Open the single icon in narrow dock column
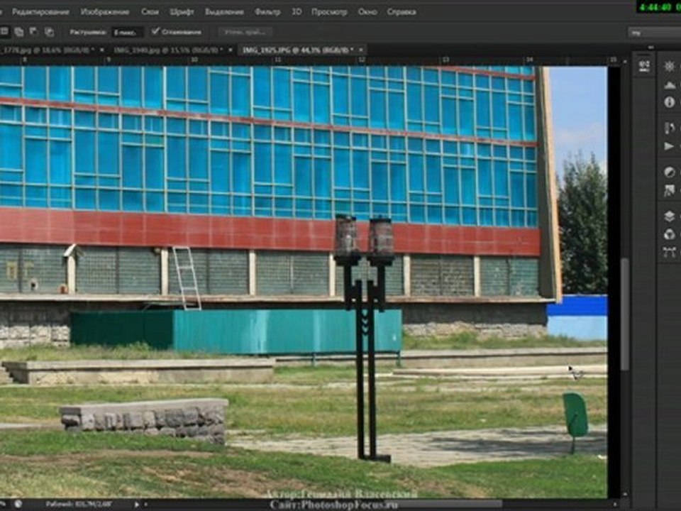This screenshot has width=681, height=511. coord(644,66)
